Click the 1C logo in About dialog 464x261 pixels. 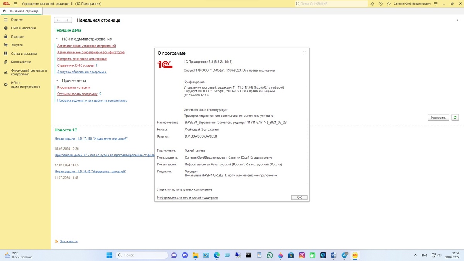coord(165,65)
